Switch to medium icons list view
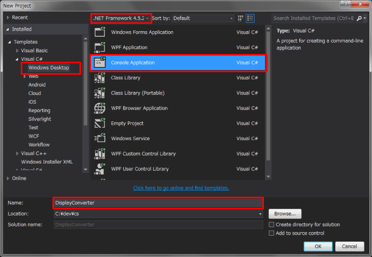 [x=250, y=18]
